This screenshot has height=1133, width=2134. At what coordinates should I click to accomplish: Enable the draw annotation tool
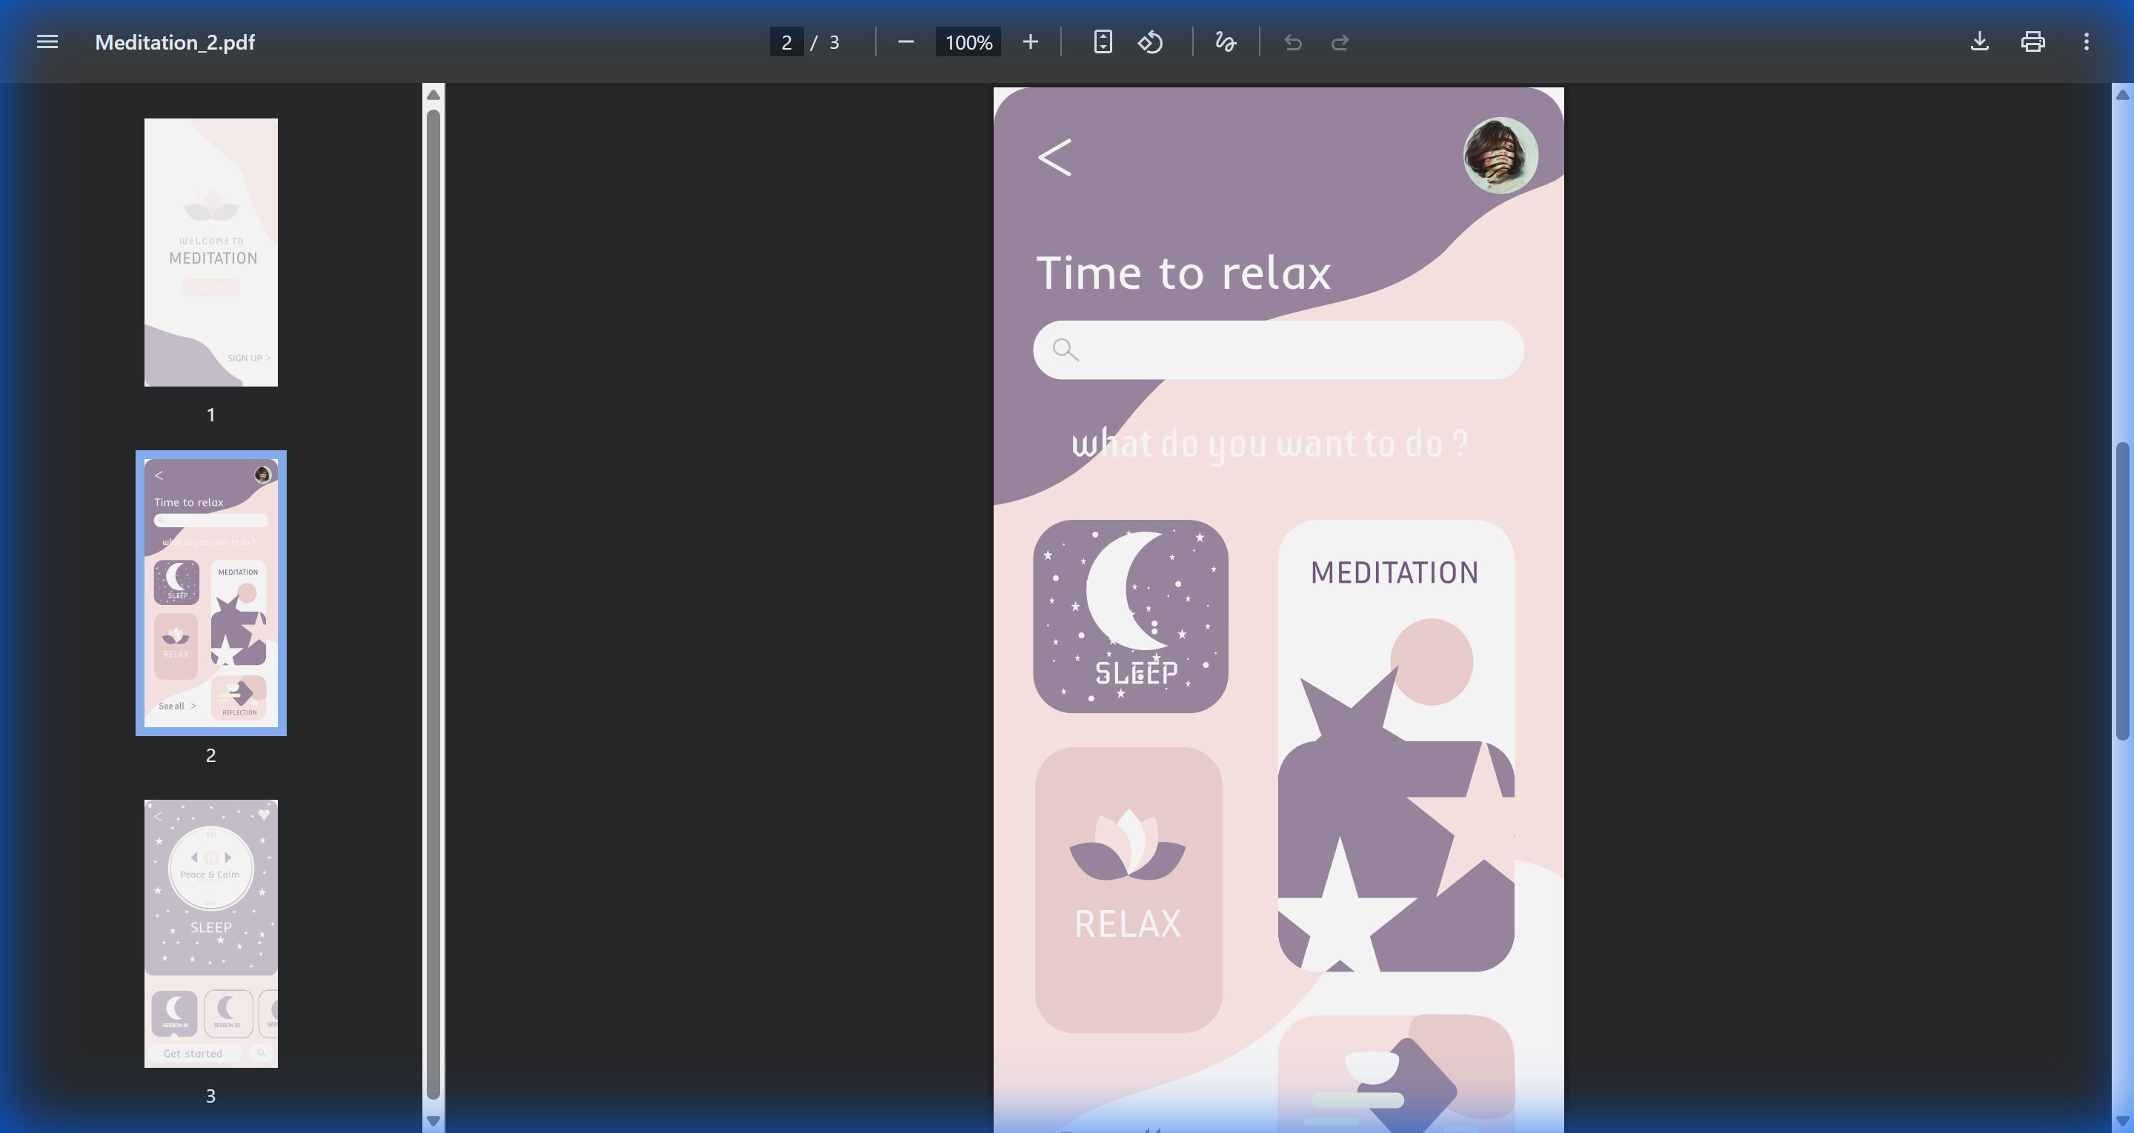pyautogui.click(x=1226, y=41)
